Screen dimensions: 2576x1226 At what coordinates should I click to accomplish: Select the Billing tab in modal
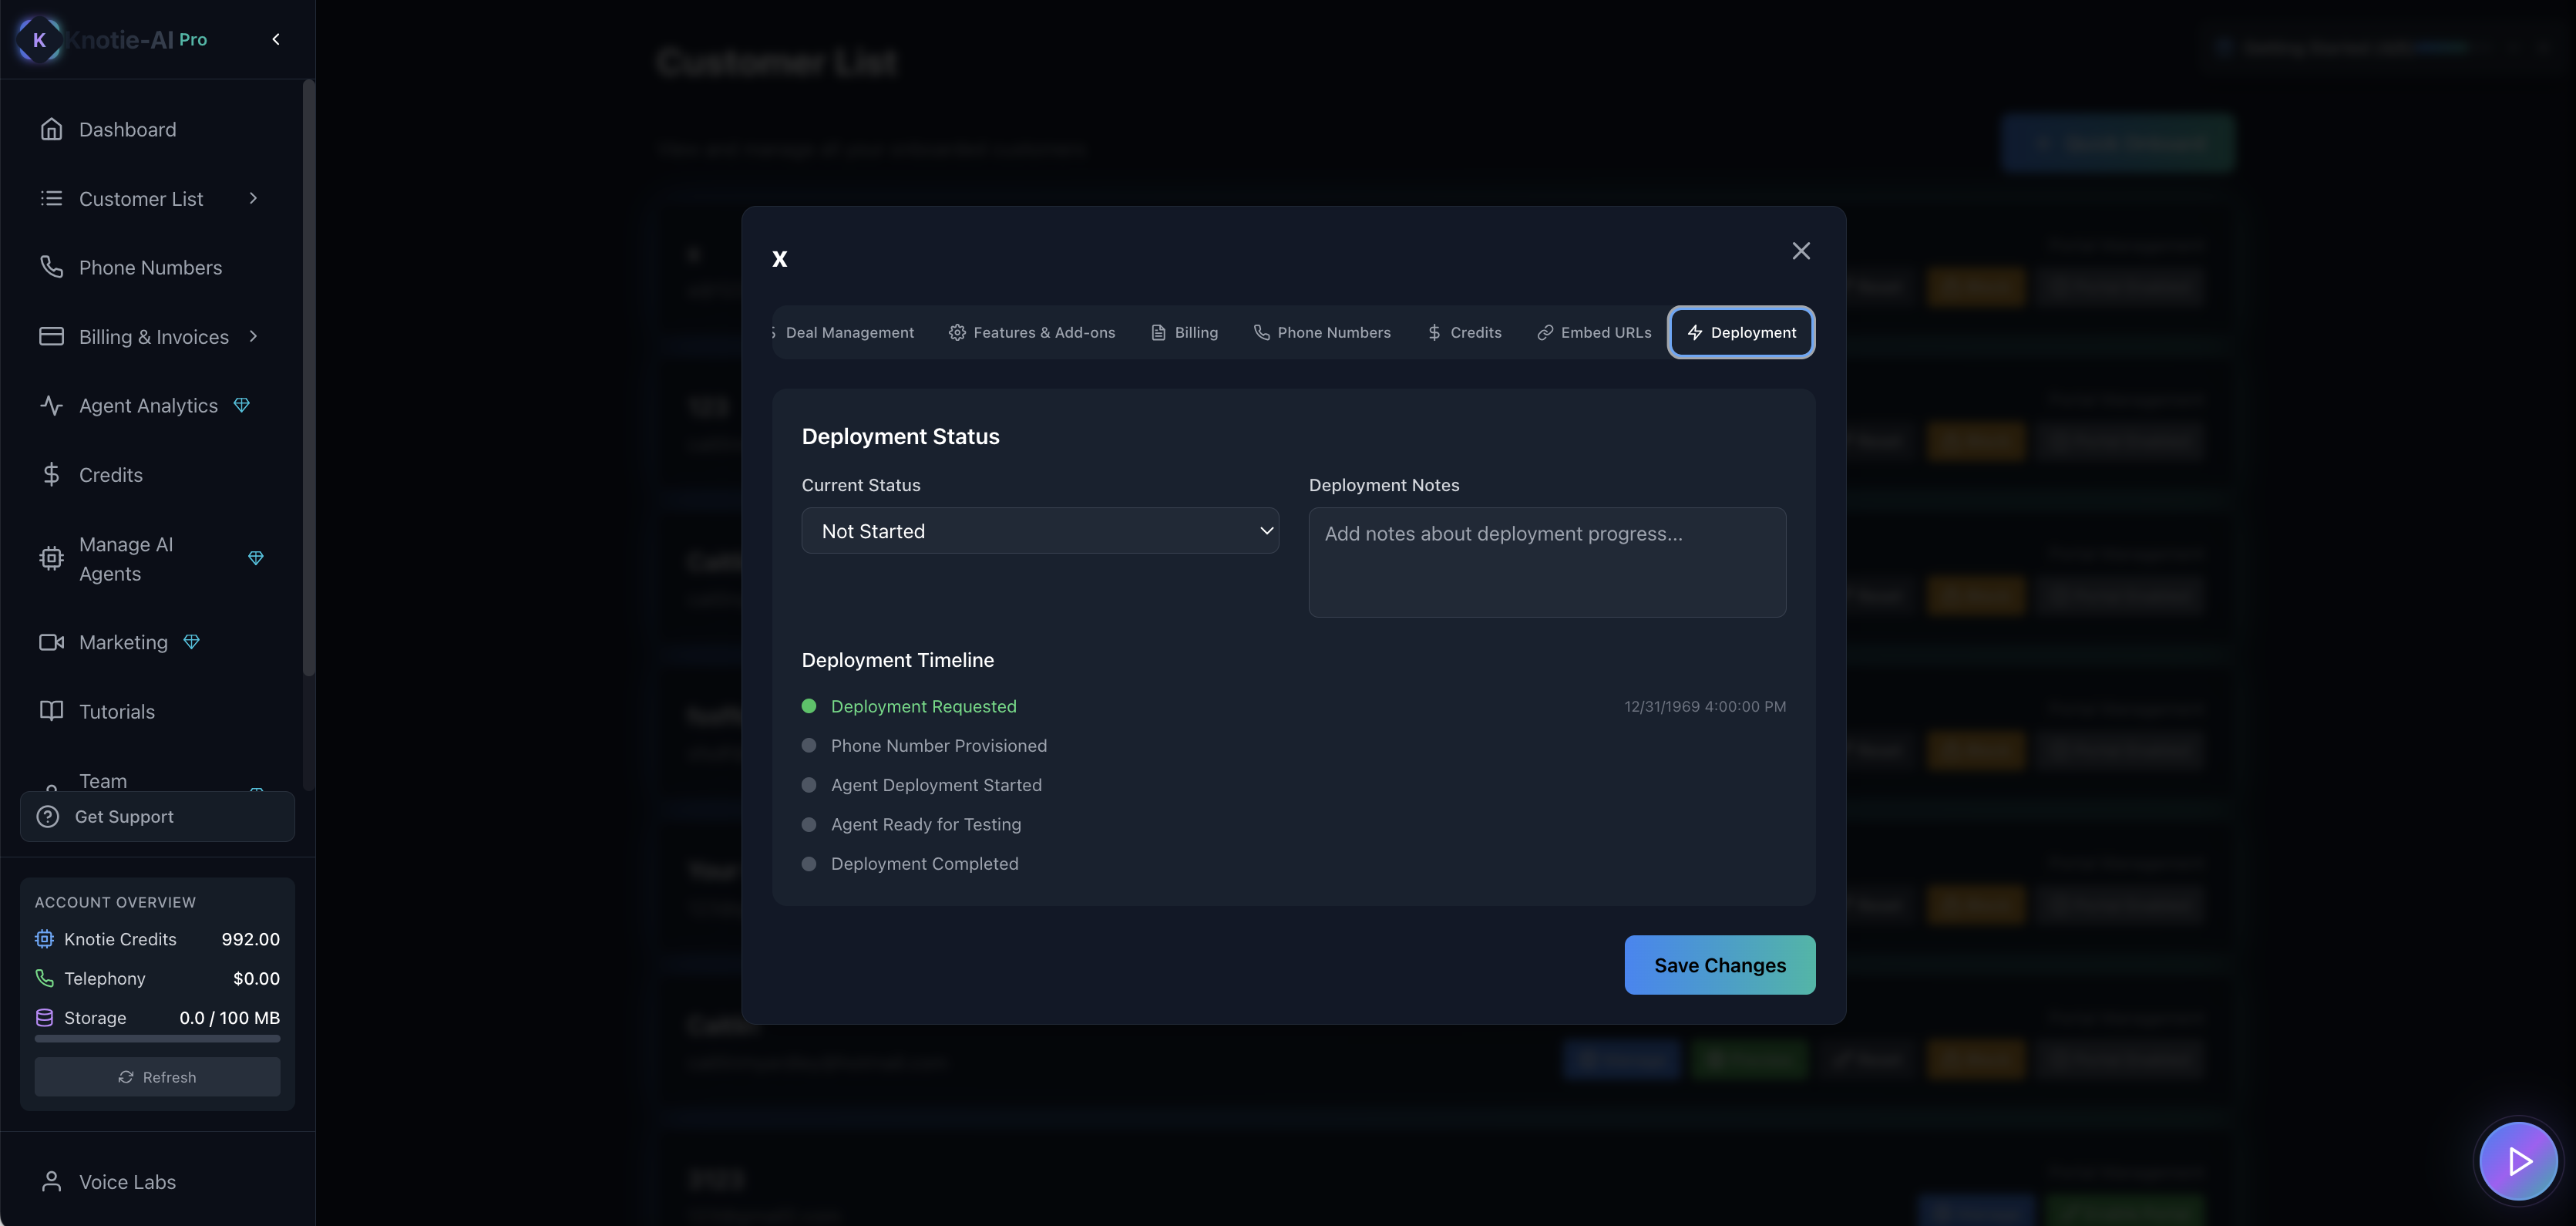pos(1184,332)
